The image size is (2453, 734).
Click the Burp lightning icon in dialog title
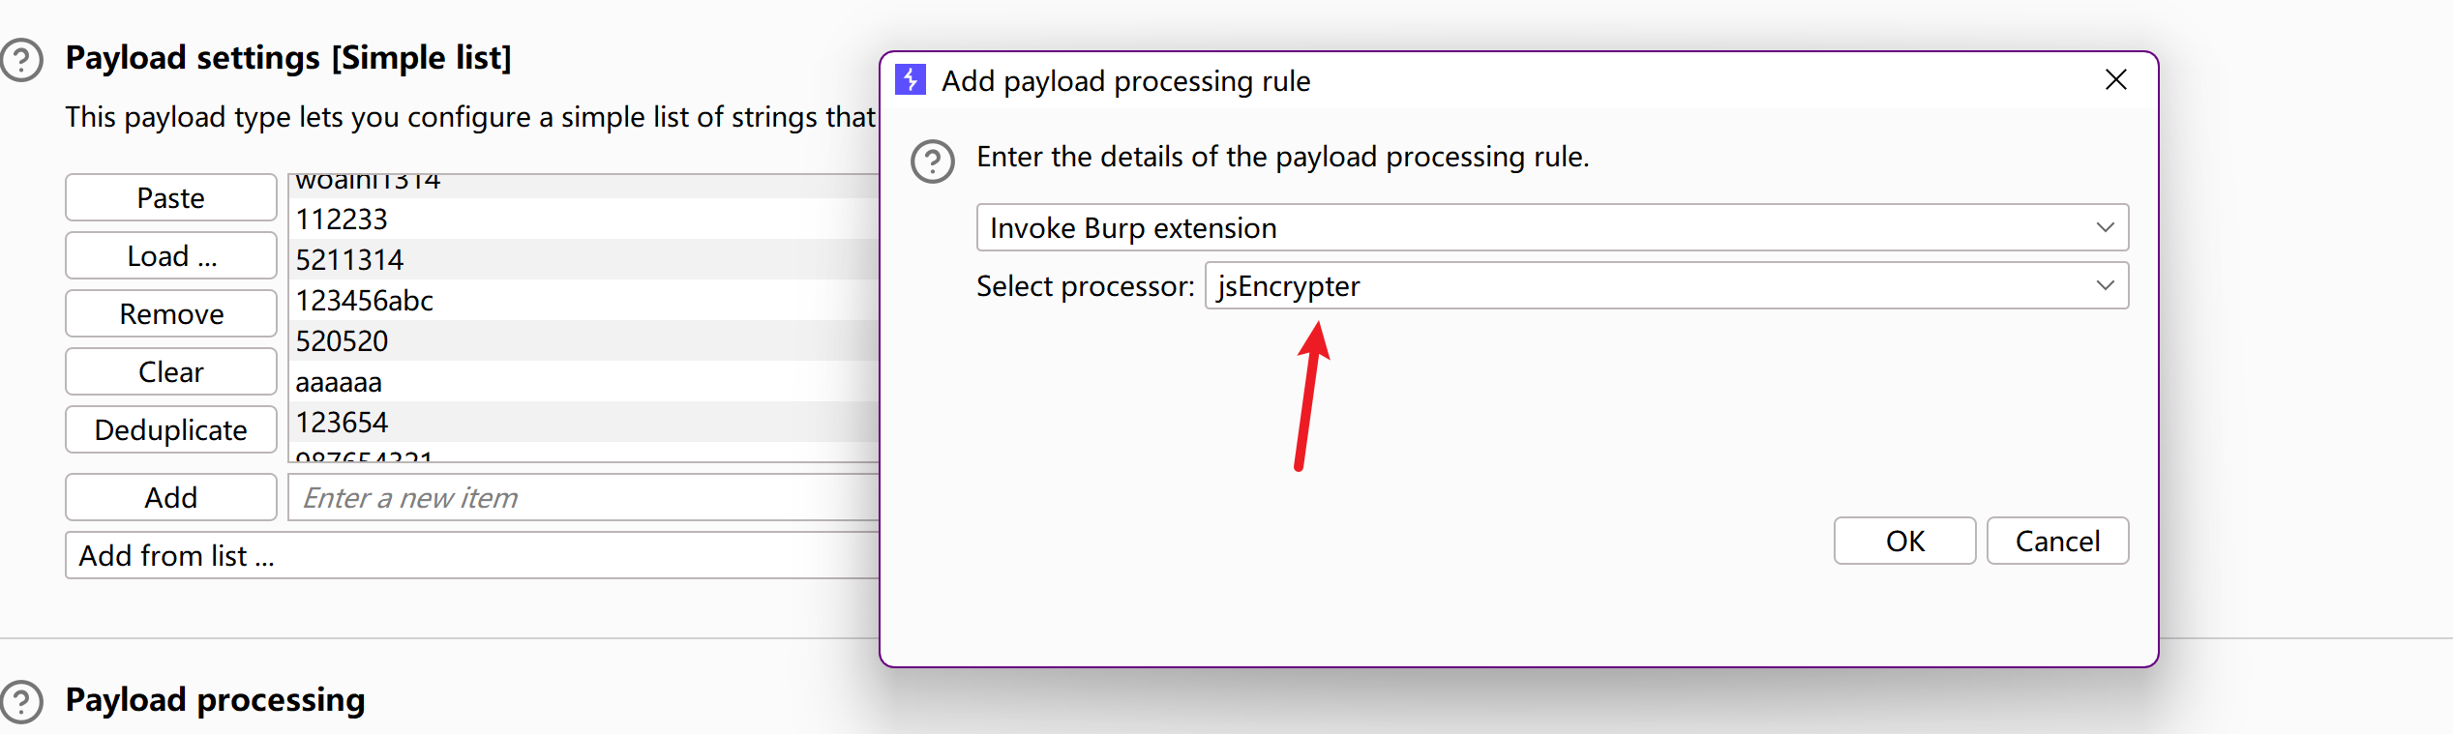click(911, 80)
